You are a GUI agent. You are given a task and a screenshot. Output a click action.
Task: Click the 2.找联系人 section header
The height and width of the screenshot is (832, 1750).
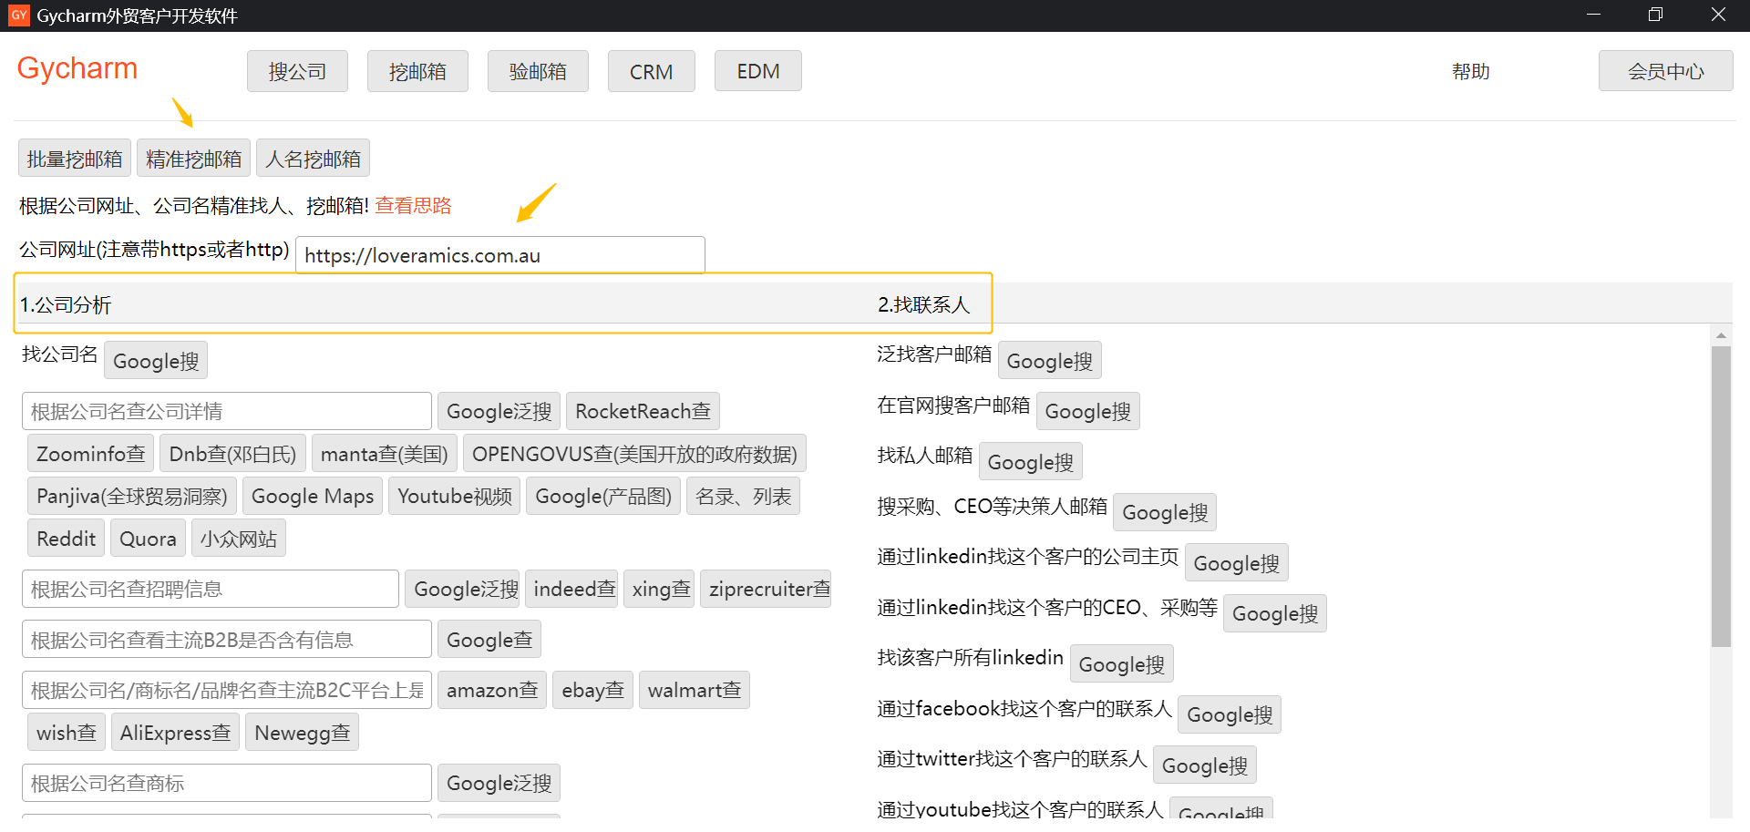(x=923, y=304)
